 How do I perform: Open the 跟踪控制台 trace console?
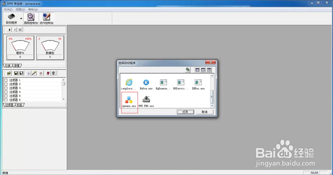[31, 19]
